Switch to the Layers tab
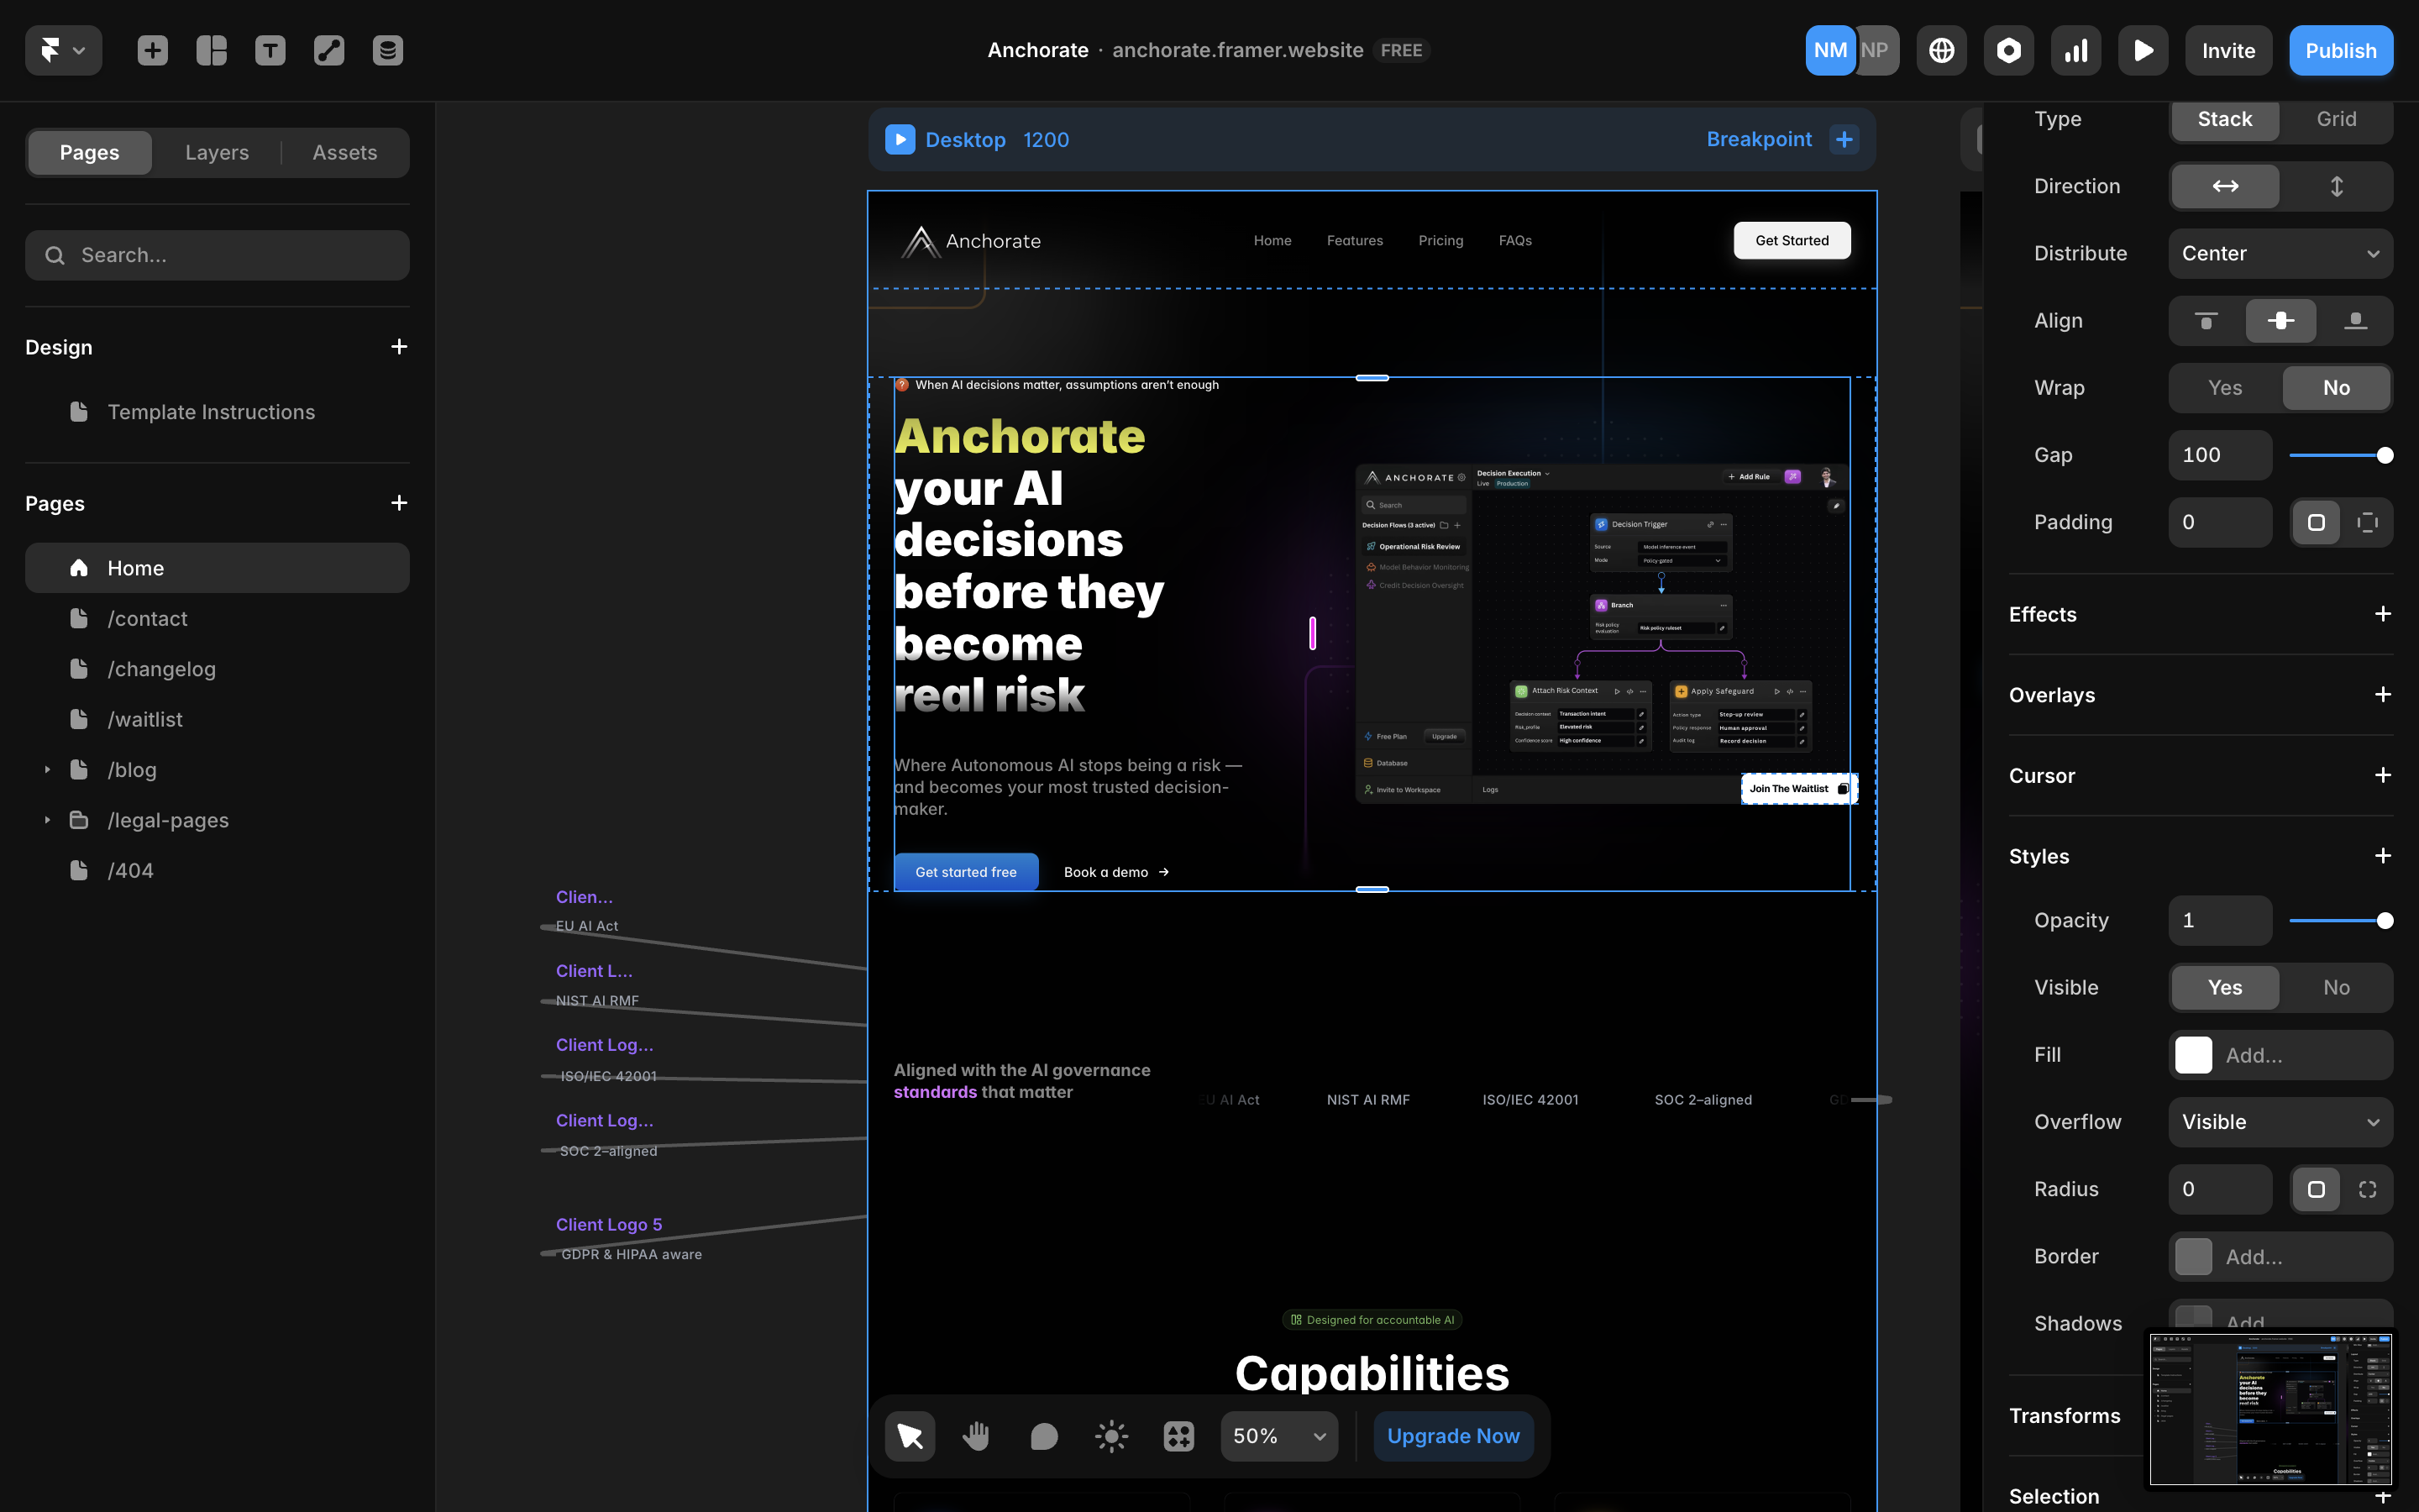 coord(217,153)
